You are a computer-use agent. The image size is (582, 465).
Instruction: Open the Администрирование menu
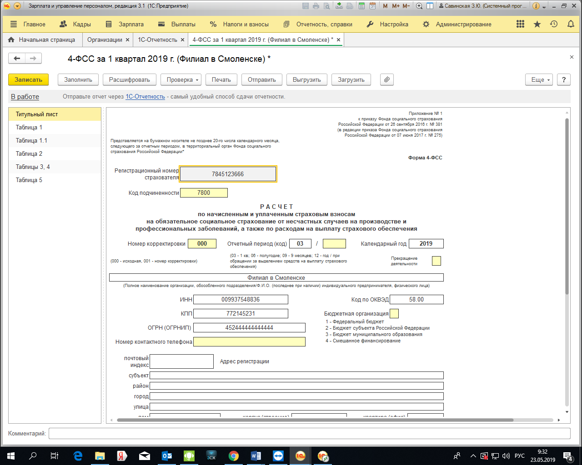tap(457, 24)
